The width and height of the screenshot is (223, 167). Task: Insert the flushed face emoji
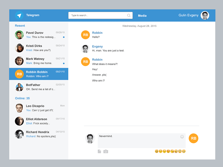coord(180,151)
